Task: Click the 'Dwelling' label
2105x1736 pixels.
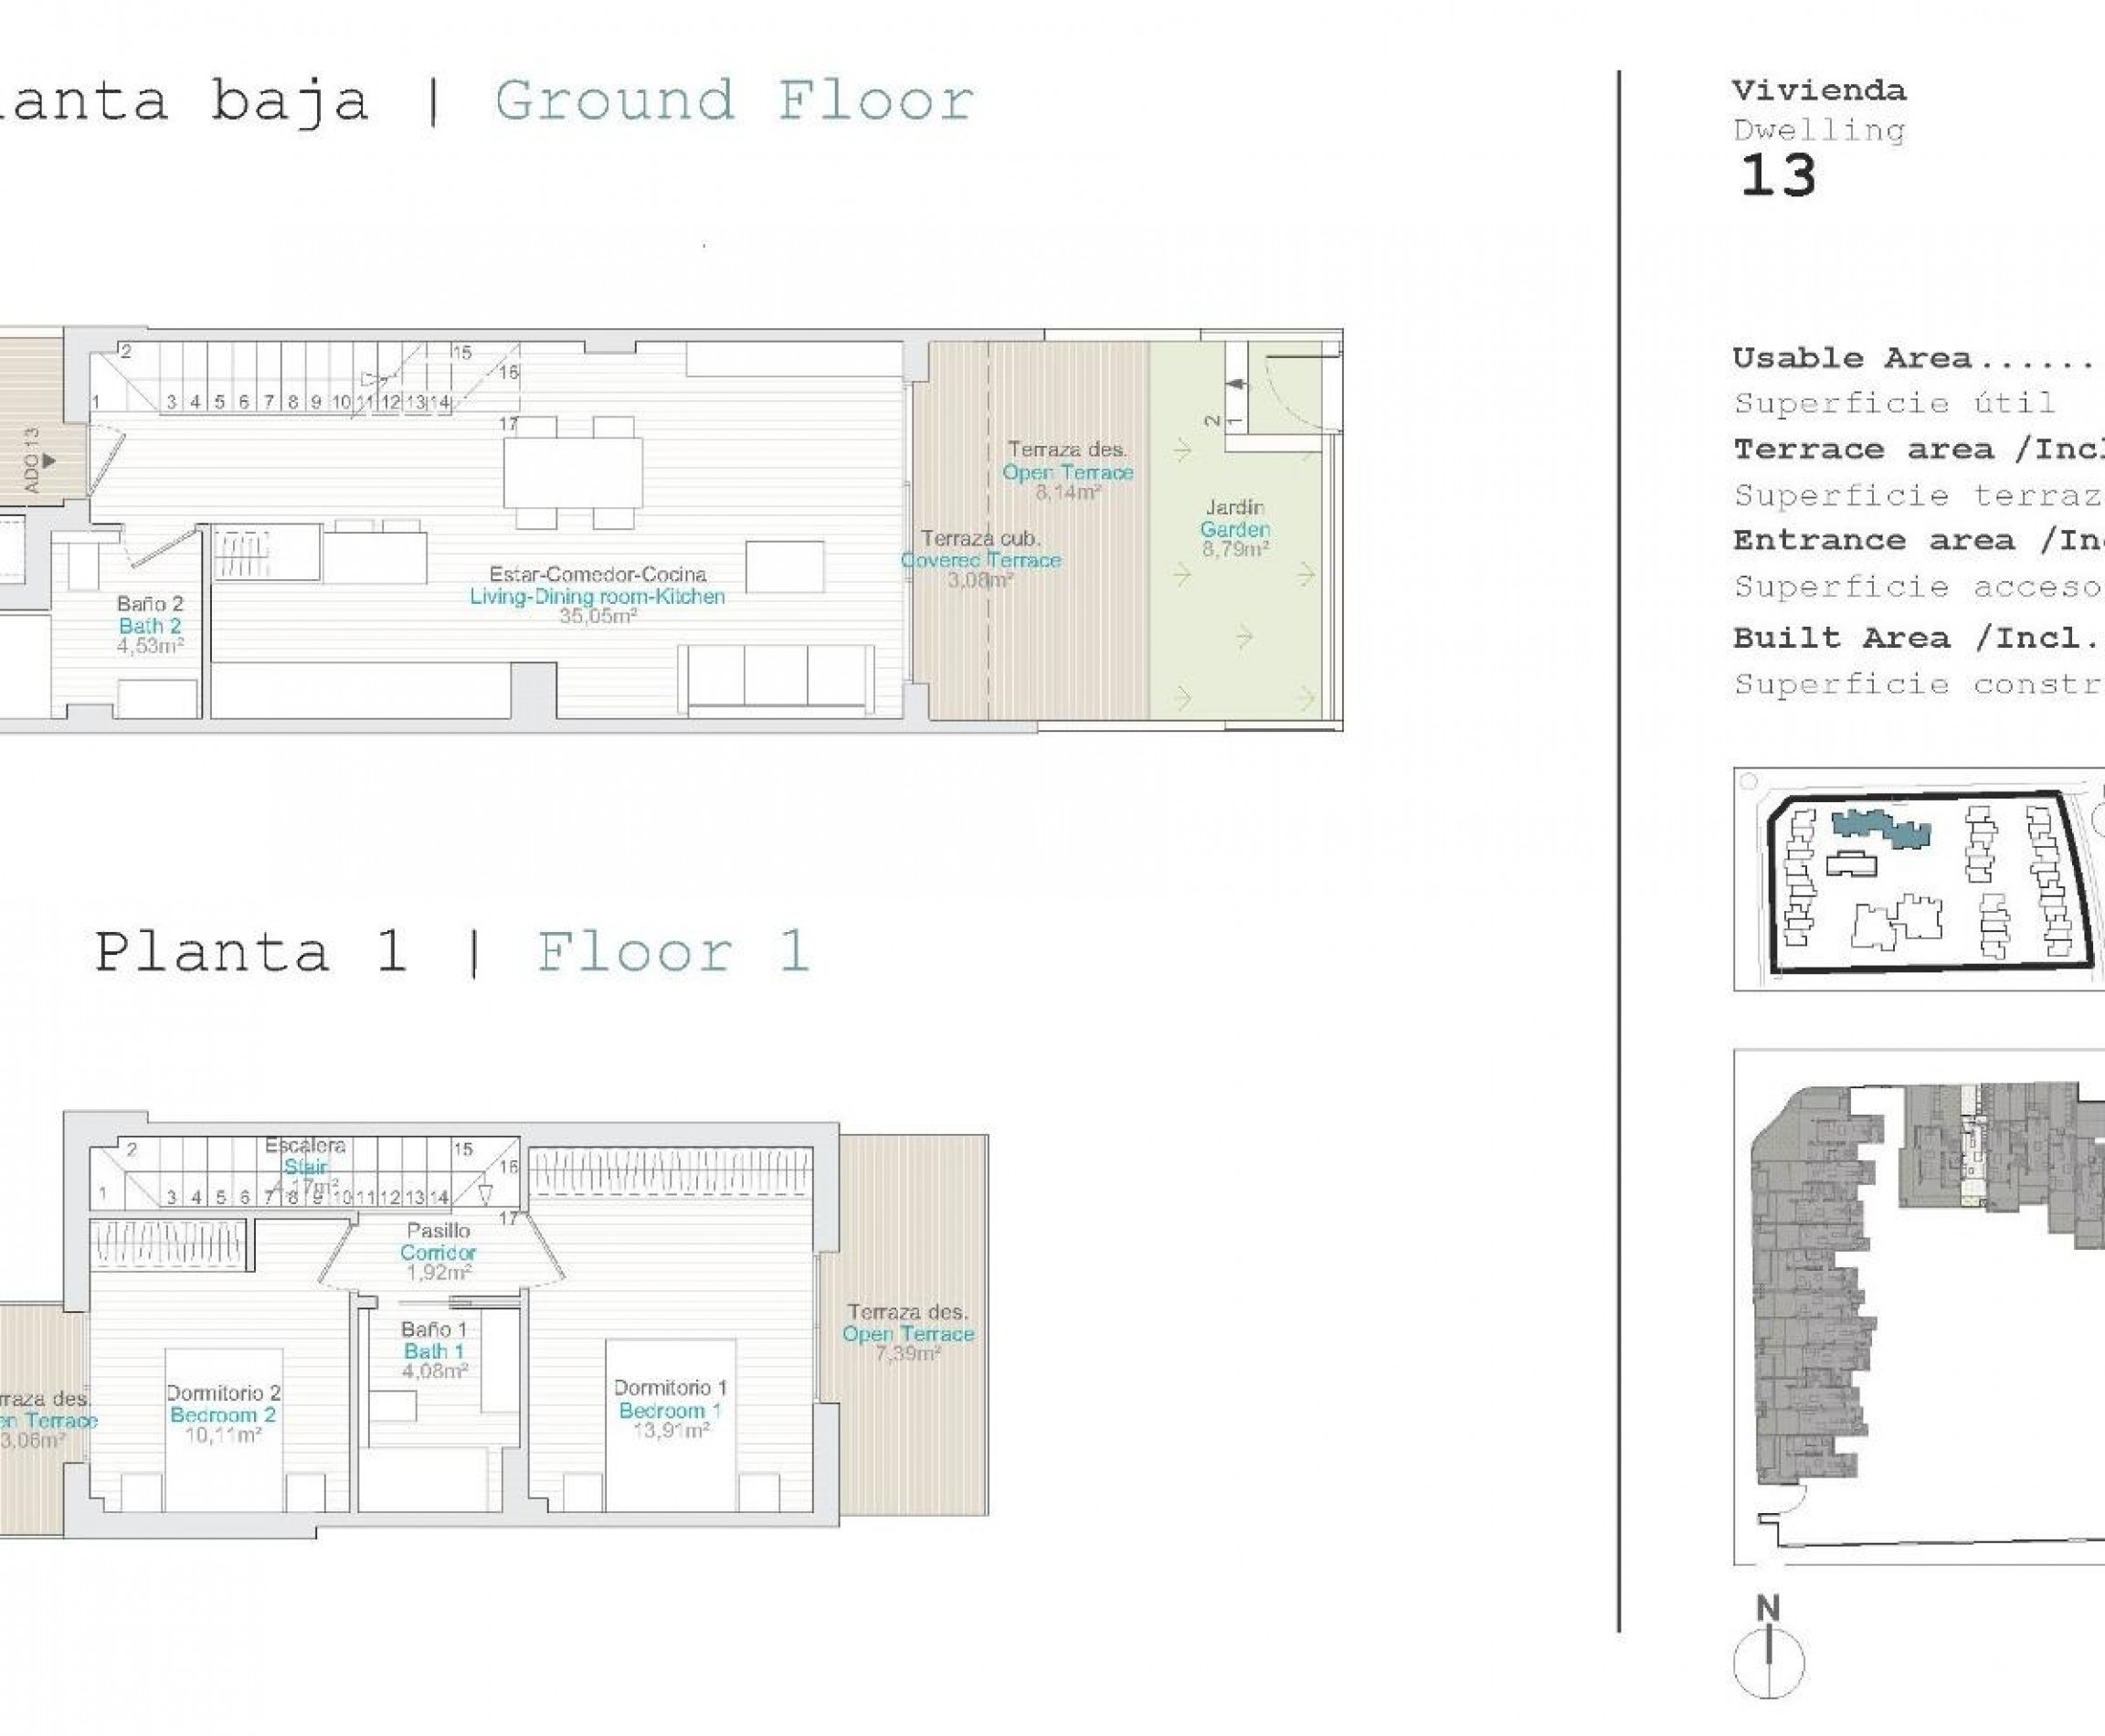Action: [x=1819, y=130]
